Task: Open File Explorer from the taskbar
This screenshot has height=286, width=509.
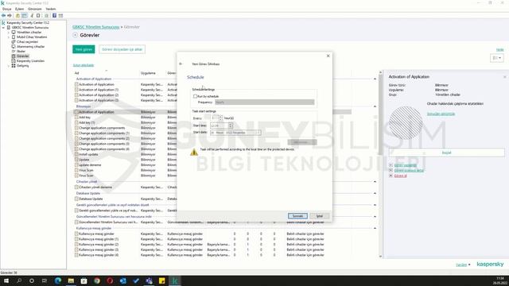Action: (x=71, y=280)
